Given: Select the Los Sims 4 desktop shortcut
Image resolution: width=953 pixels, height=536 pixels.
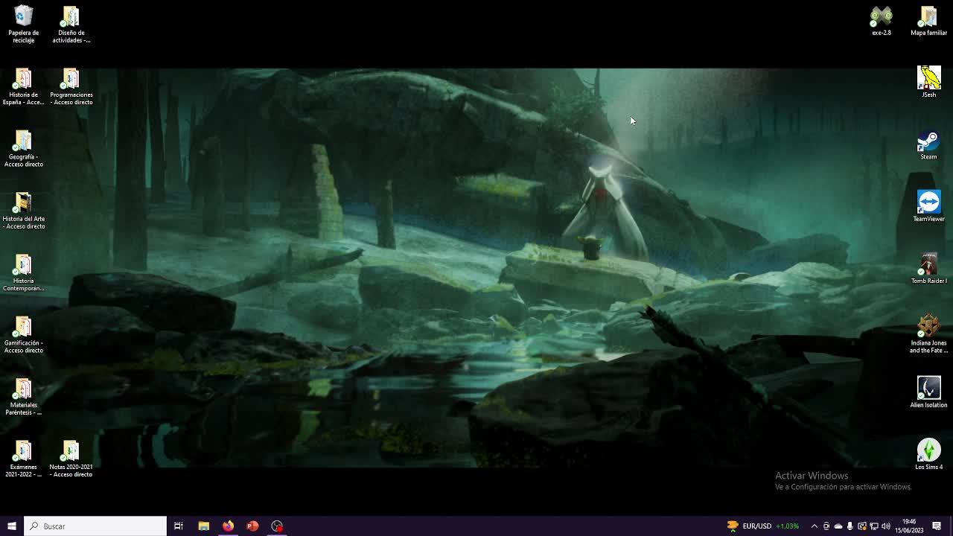Looking at the screenshot, I should 928,455.
